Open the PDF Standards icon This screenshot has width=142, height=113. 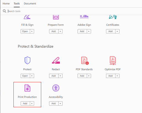point(85,61)
